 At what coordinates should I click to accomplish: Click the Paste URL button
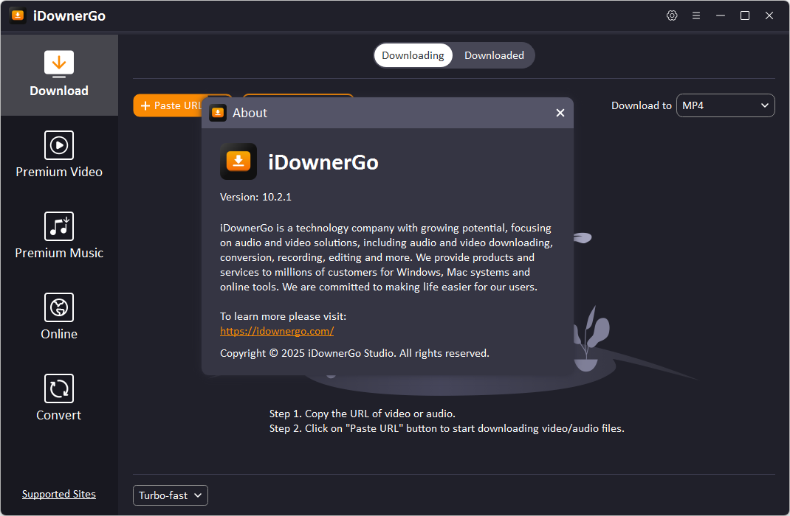(x=168, y=105)
